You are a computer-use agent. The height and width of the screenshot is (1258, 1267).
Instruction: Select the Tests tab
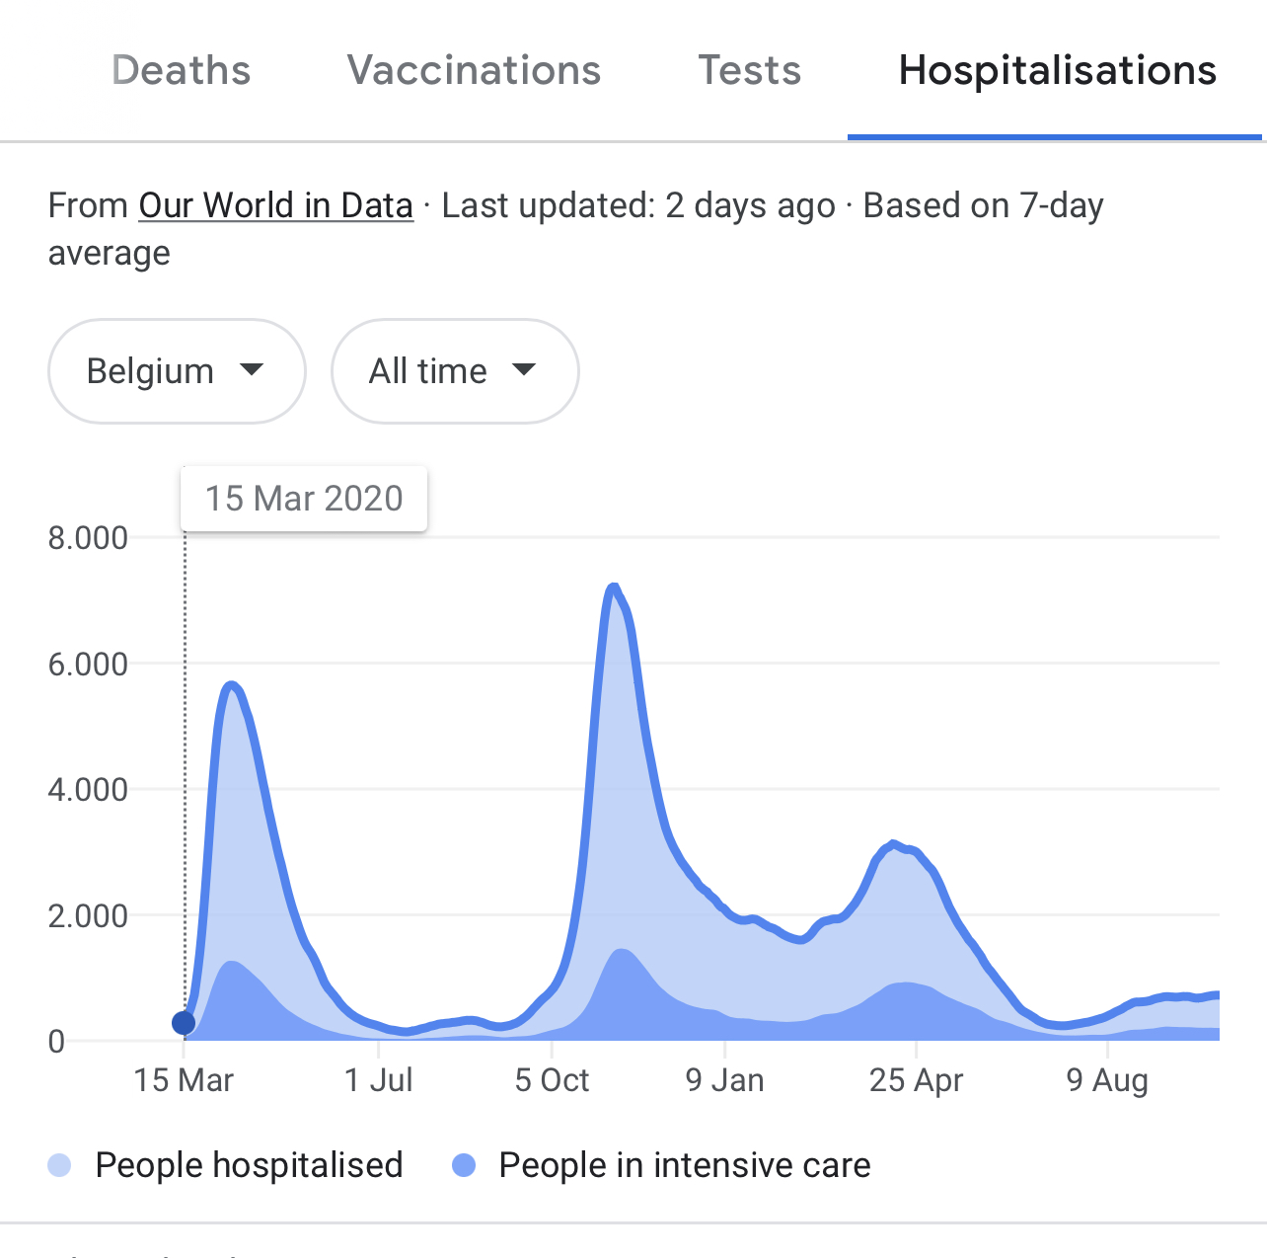click(x=750, y=71)
